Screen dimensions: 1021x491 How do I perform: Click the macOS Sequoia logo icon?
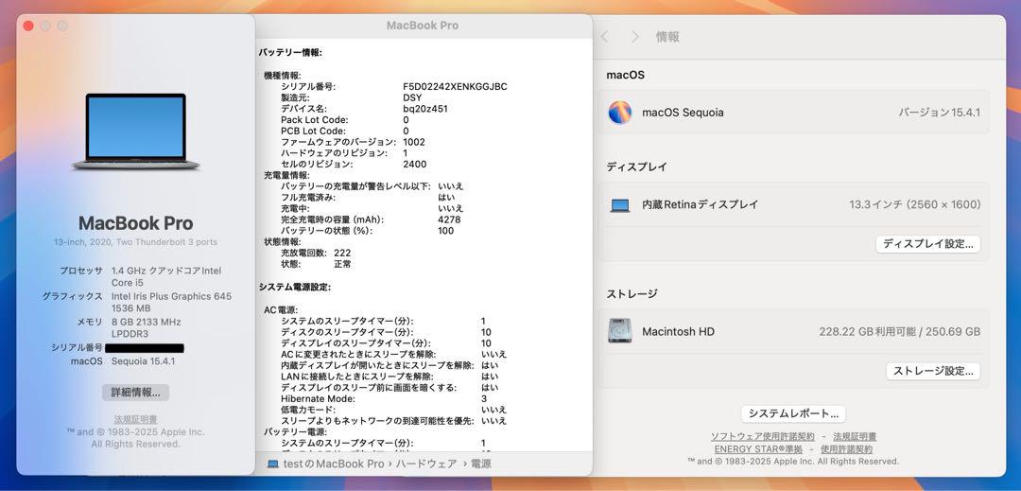pyautogui.click(x=619, y=112)
